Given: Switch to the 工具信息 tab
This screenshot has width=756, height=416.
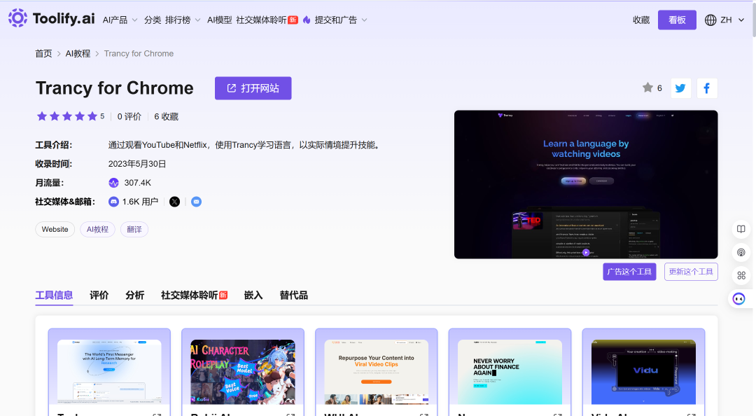Looking at the screenshot, I should pyautogui.click(x=54, y=296).
